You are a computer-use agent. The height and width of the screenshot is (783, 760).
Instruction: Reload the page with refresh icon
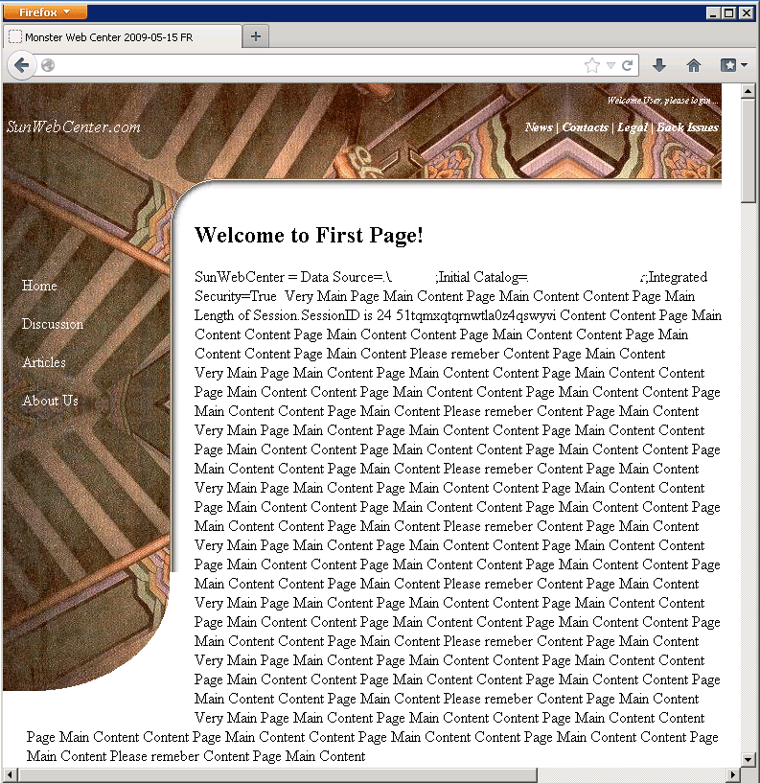coord(628,65)
